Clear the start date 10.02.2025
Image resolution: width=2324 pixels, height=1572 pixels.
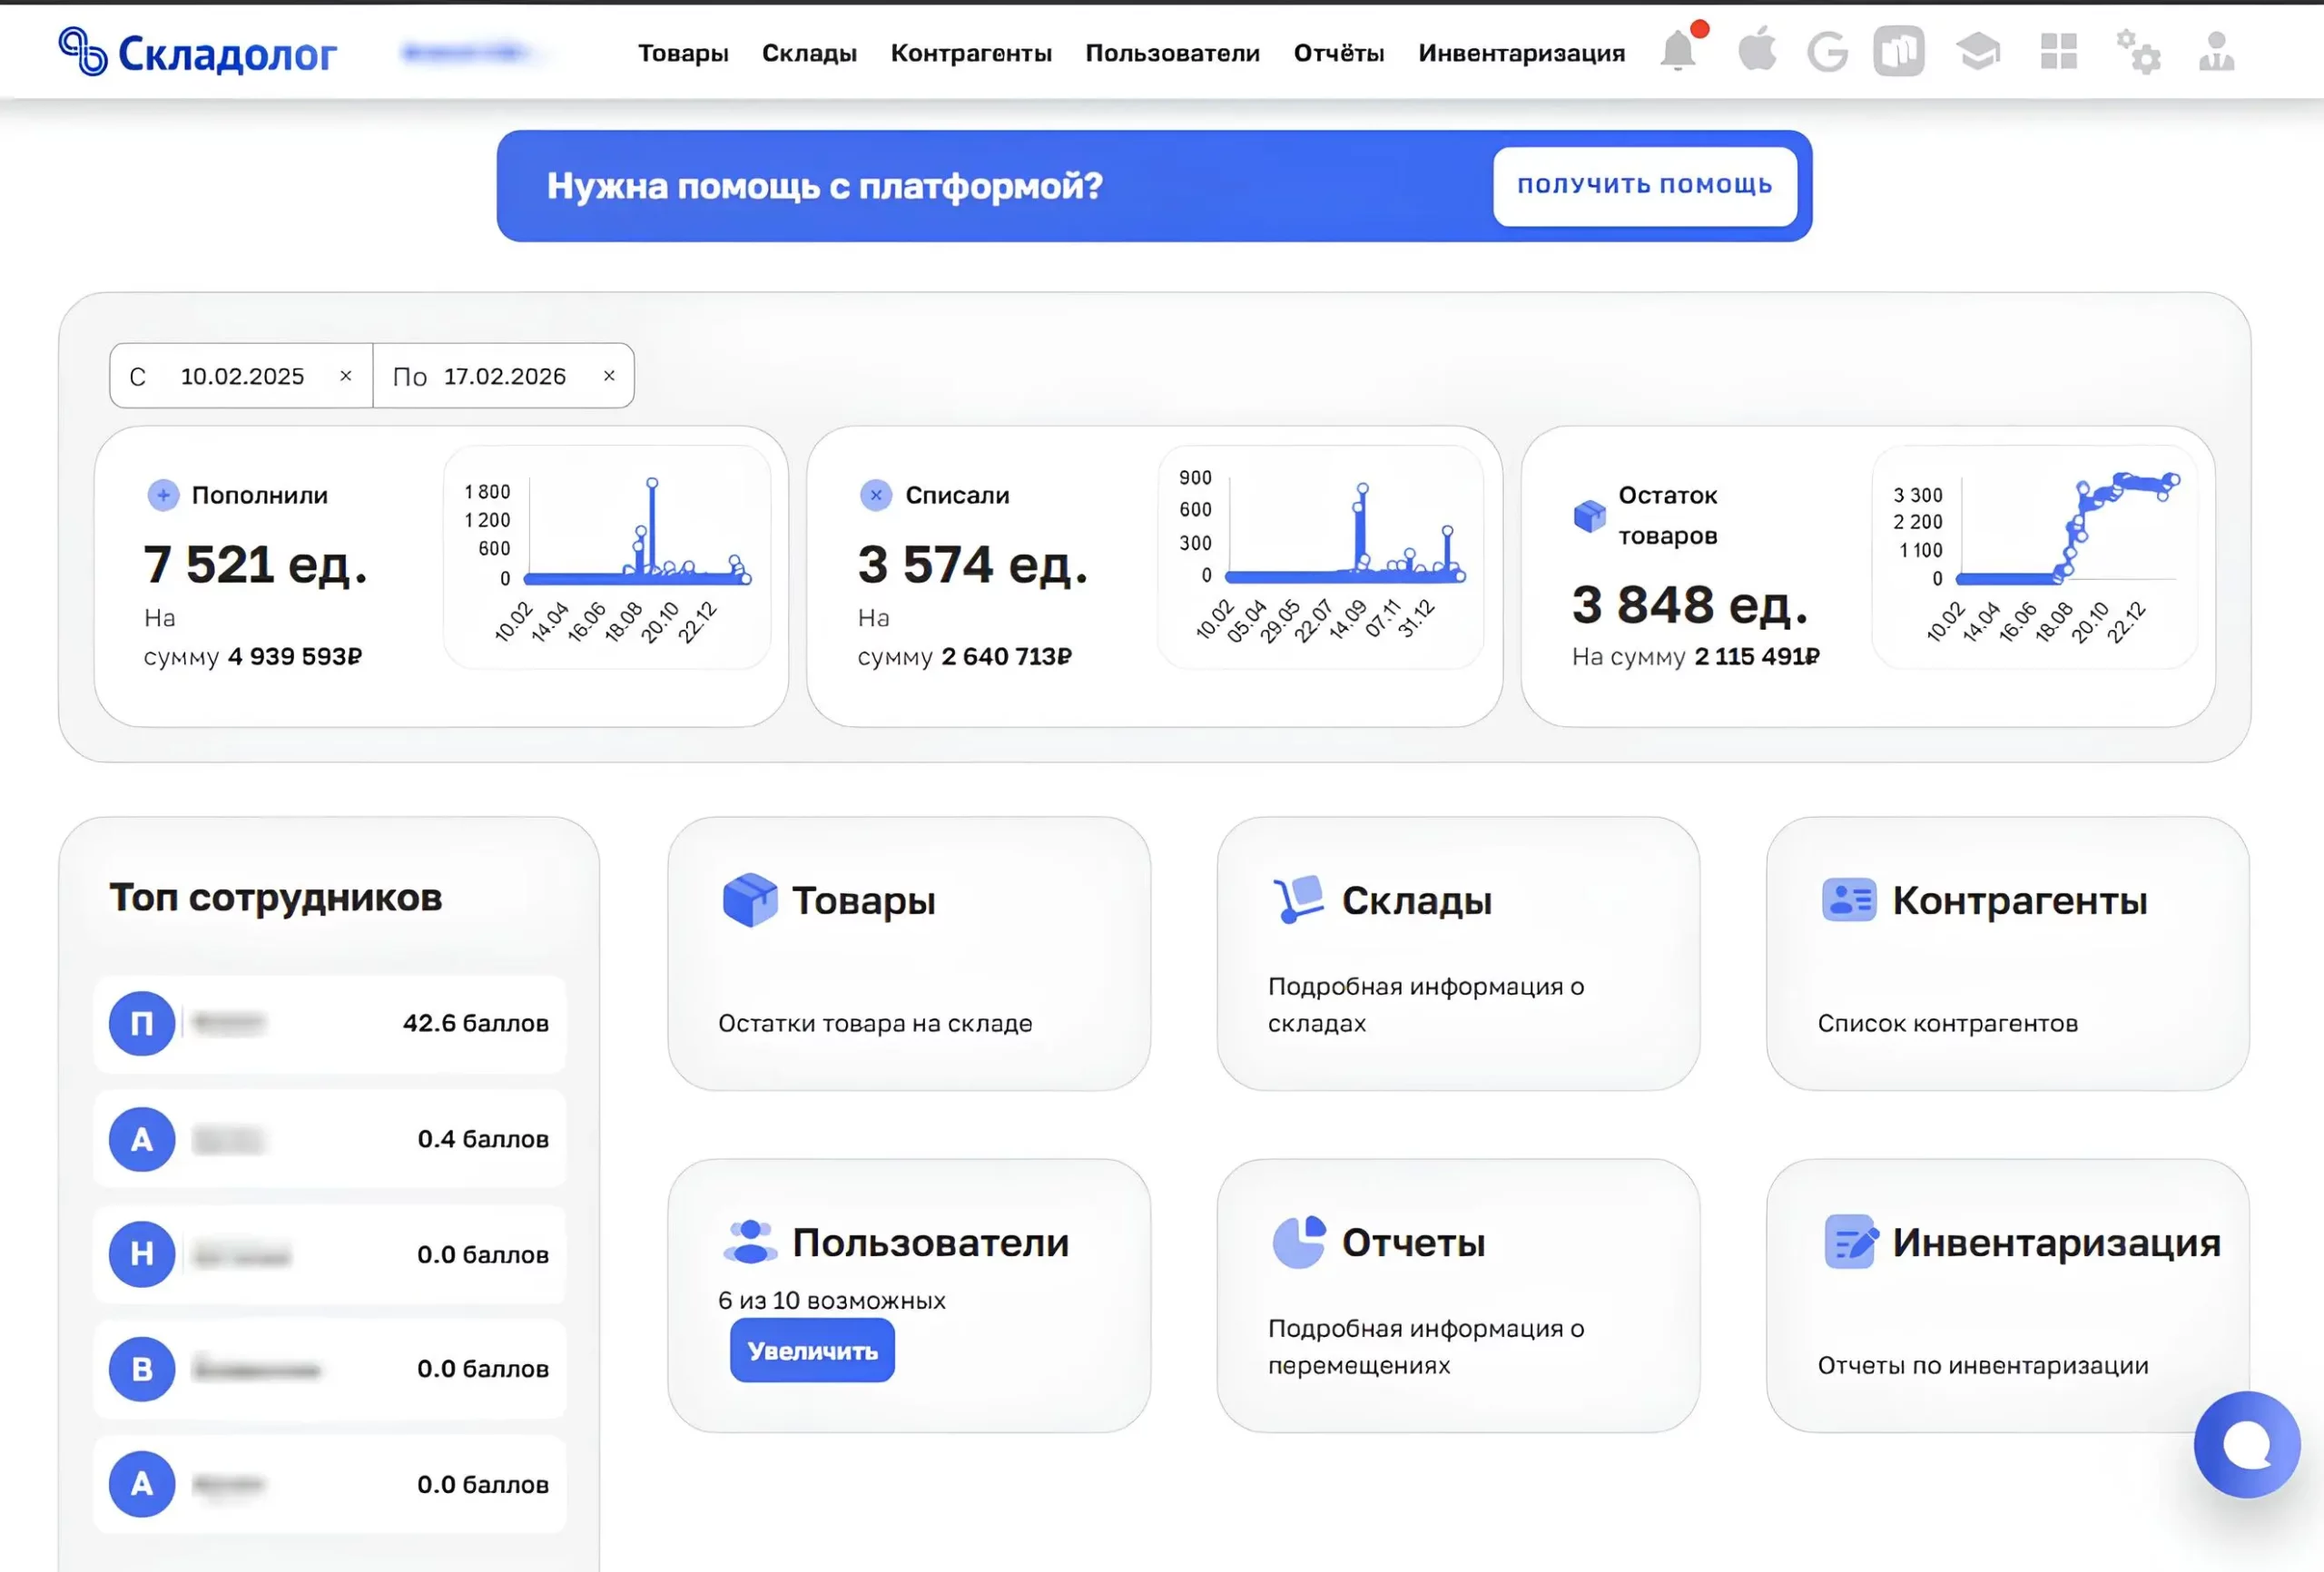pos(346,376)
